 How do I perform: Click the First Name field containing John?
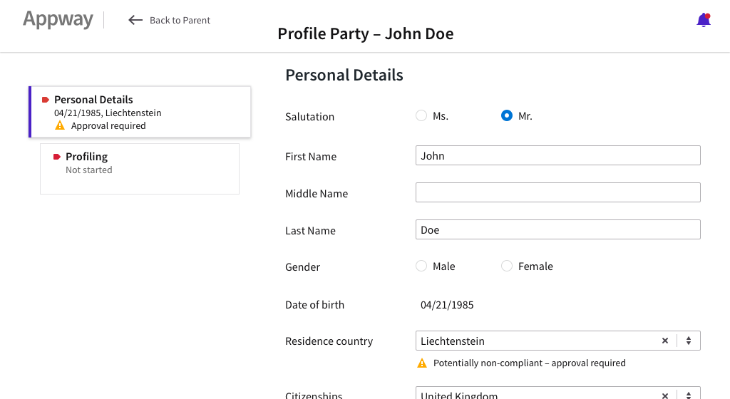click(557, 155)
